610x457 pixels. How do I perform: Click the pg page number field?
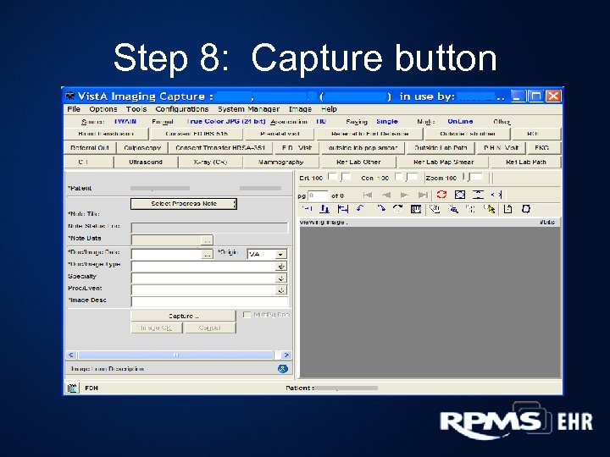pos(318,195)
